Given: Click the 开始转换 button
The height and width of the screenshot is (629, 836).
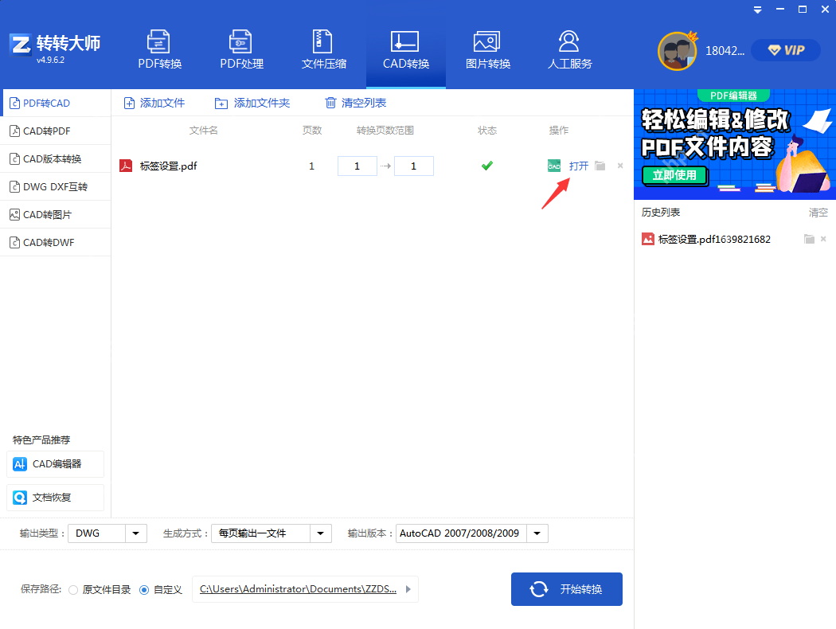Looking at the screenshot, I should (567, 589).
